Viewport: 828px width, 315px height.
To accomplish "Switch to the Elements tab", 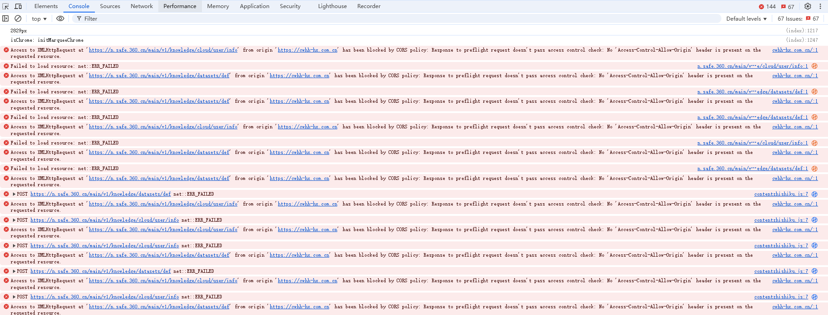I will 46,6.
